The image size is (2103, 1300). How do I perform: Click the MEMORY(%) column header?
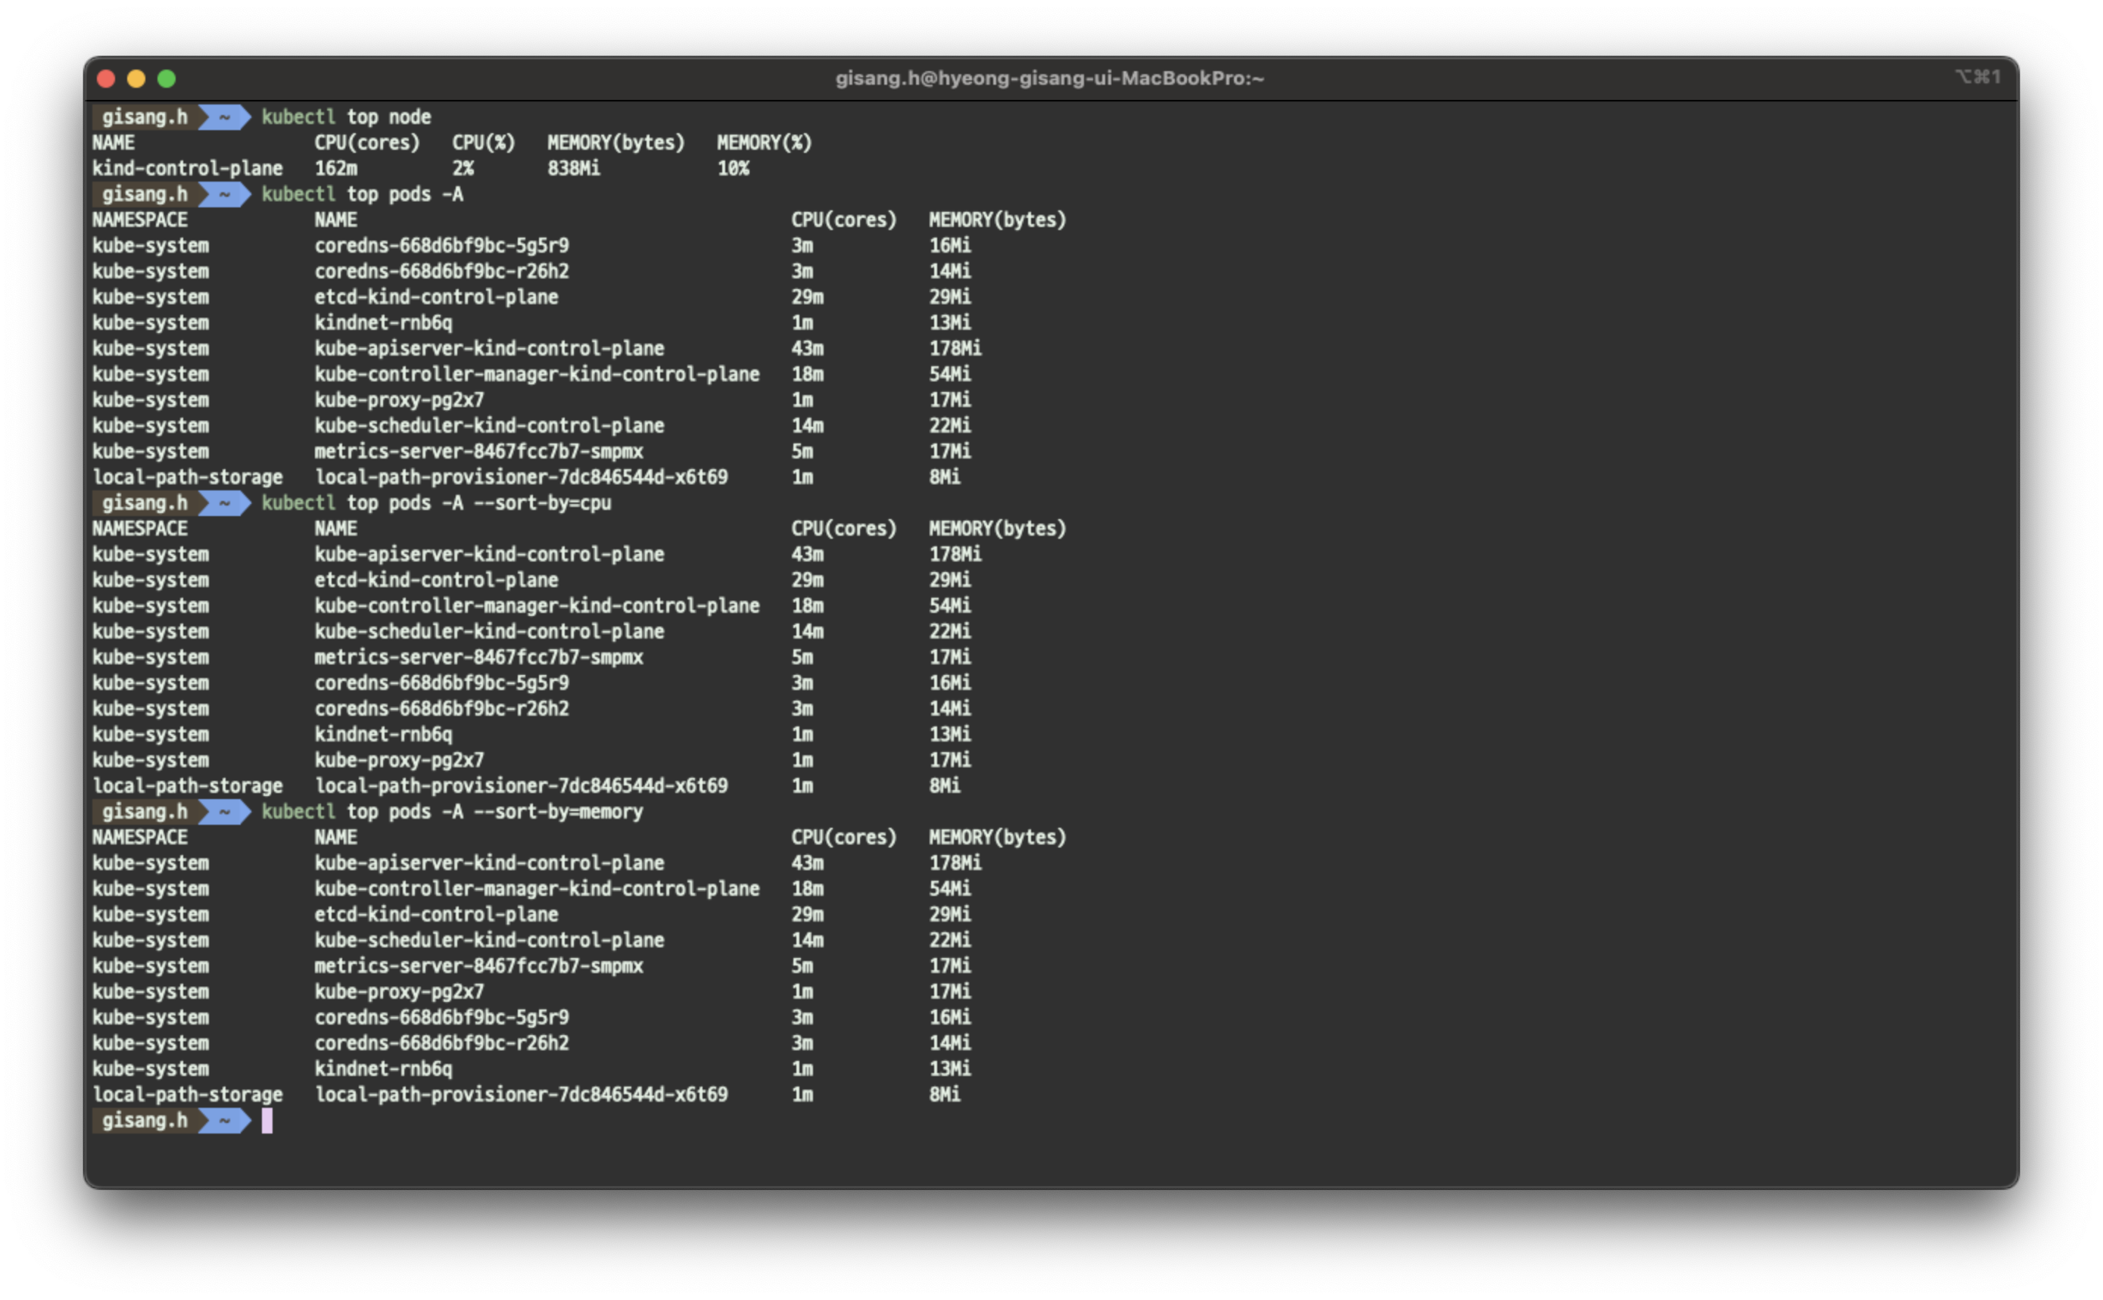[764, 143]
